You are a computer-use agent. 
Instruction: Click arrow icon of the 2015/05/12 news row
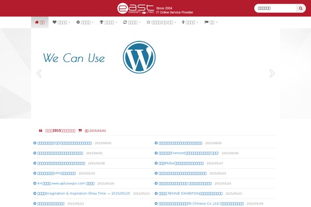35,203
